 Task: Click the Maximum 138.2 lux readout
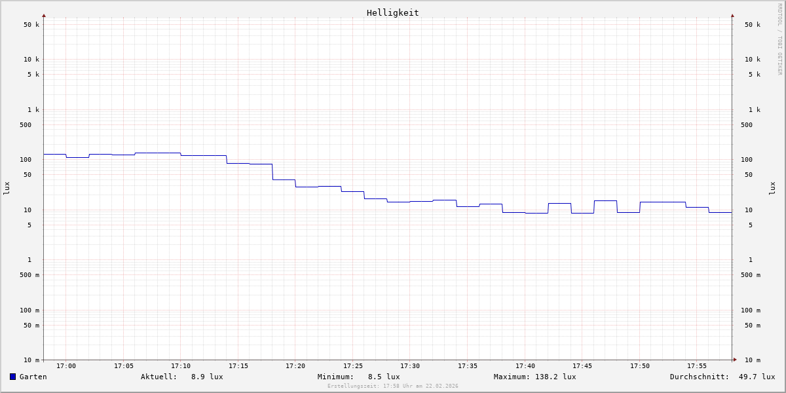point(555,377)
